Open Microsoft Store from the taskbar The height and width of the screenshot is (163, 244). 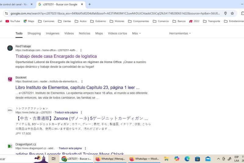(x=197, y=159)
